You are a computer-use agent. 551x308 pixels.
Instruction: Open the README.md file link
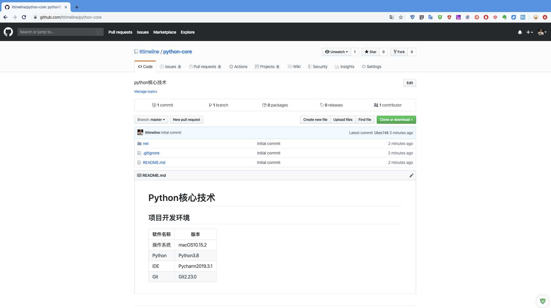pyautogui.click(x=154, y=162)
